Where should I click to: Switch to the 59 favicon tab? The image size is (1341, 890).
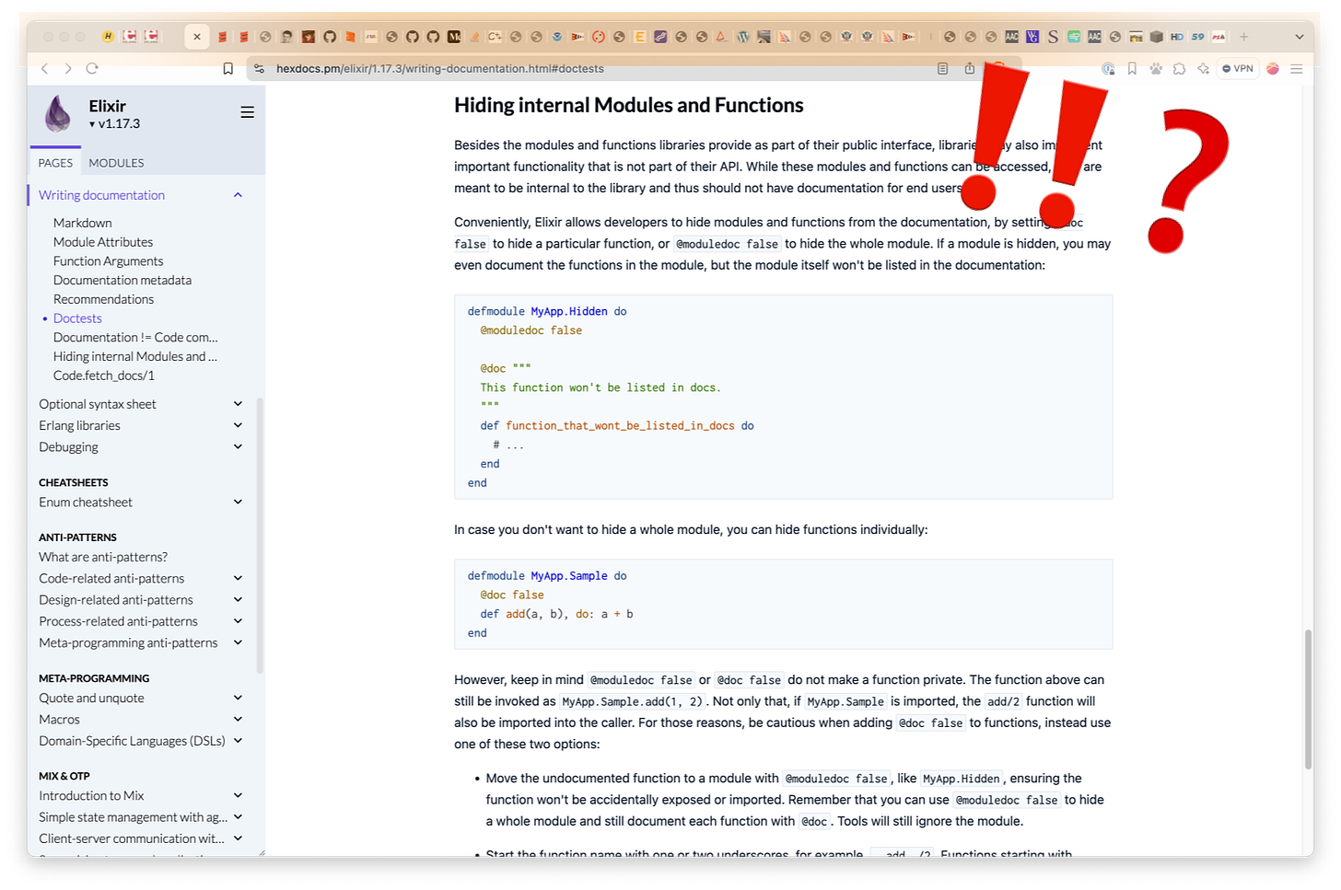[1197, 37]
